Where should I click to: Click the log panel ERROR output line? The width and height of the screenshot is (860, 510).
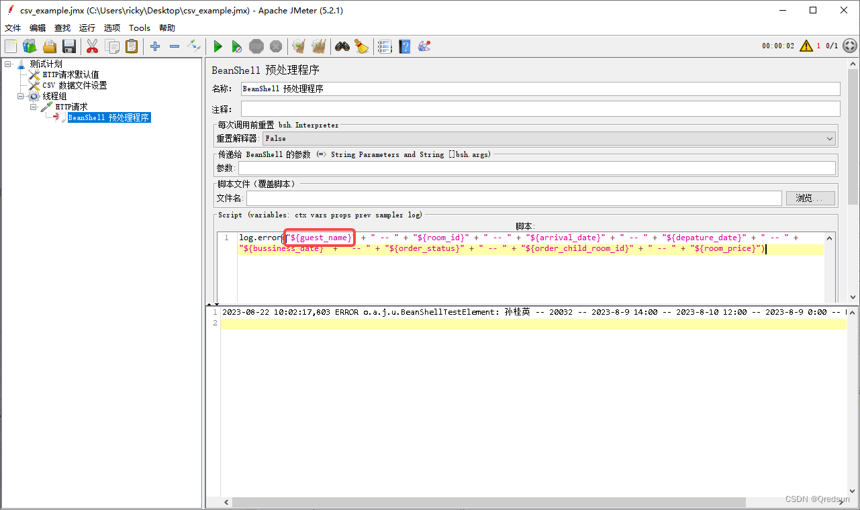point(533,312)
